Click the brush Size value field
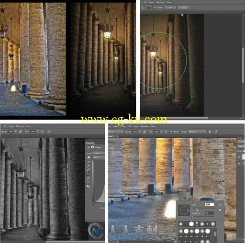This screenshot has width=245, height=243. pyautogui.click(x=209, y=205)
